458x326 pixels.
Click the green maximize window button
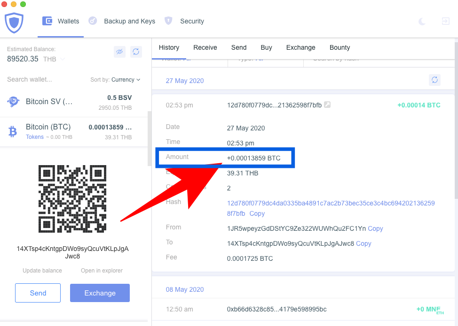(23, 4)
